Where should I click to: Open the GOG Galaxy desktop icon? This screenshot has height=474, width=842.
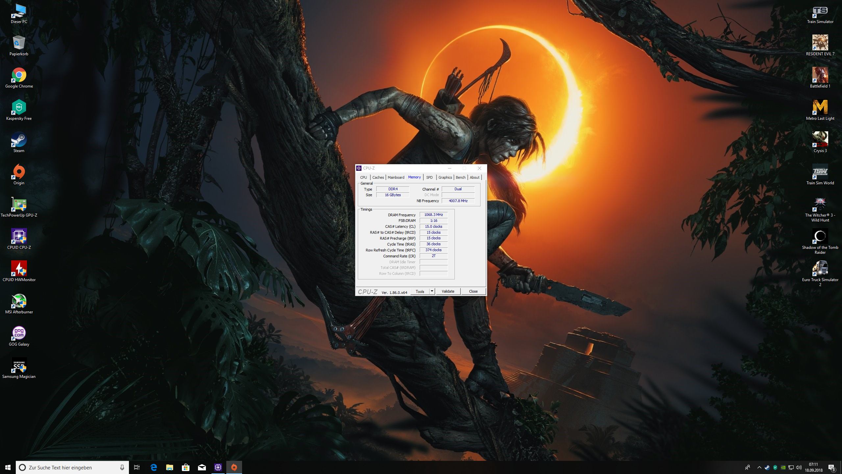pyautogui.click(x=19, y=333)
